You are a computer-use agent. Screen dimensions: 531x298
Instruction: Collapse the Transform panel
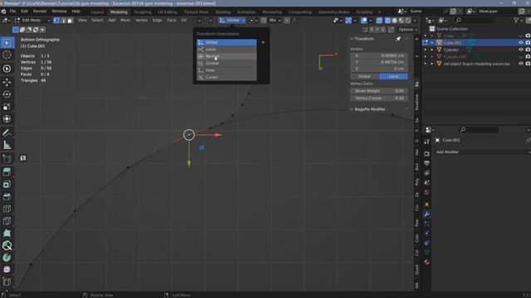[x=352, y=39]
